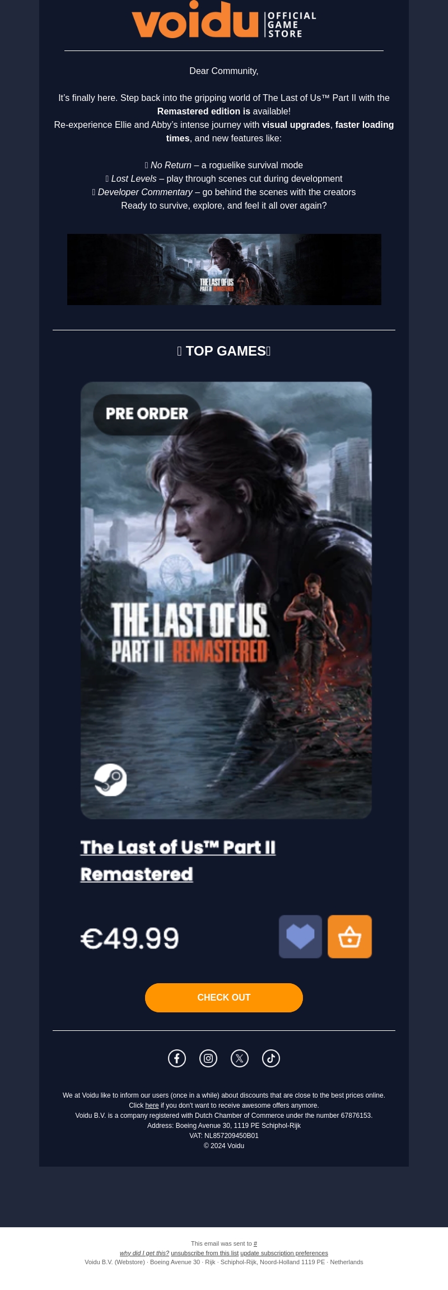
Task: Click the CHECK OUT button
Action: [224, 998]
